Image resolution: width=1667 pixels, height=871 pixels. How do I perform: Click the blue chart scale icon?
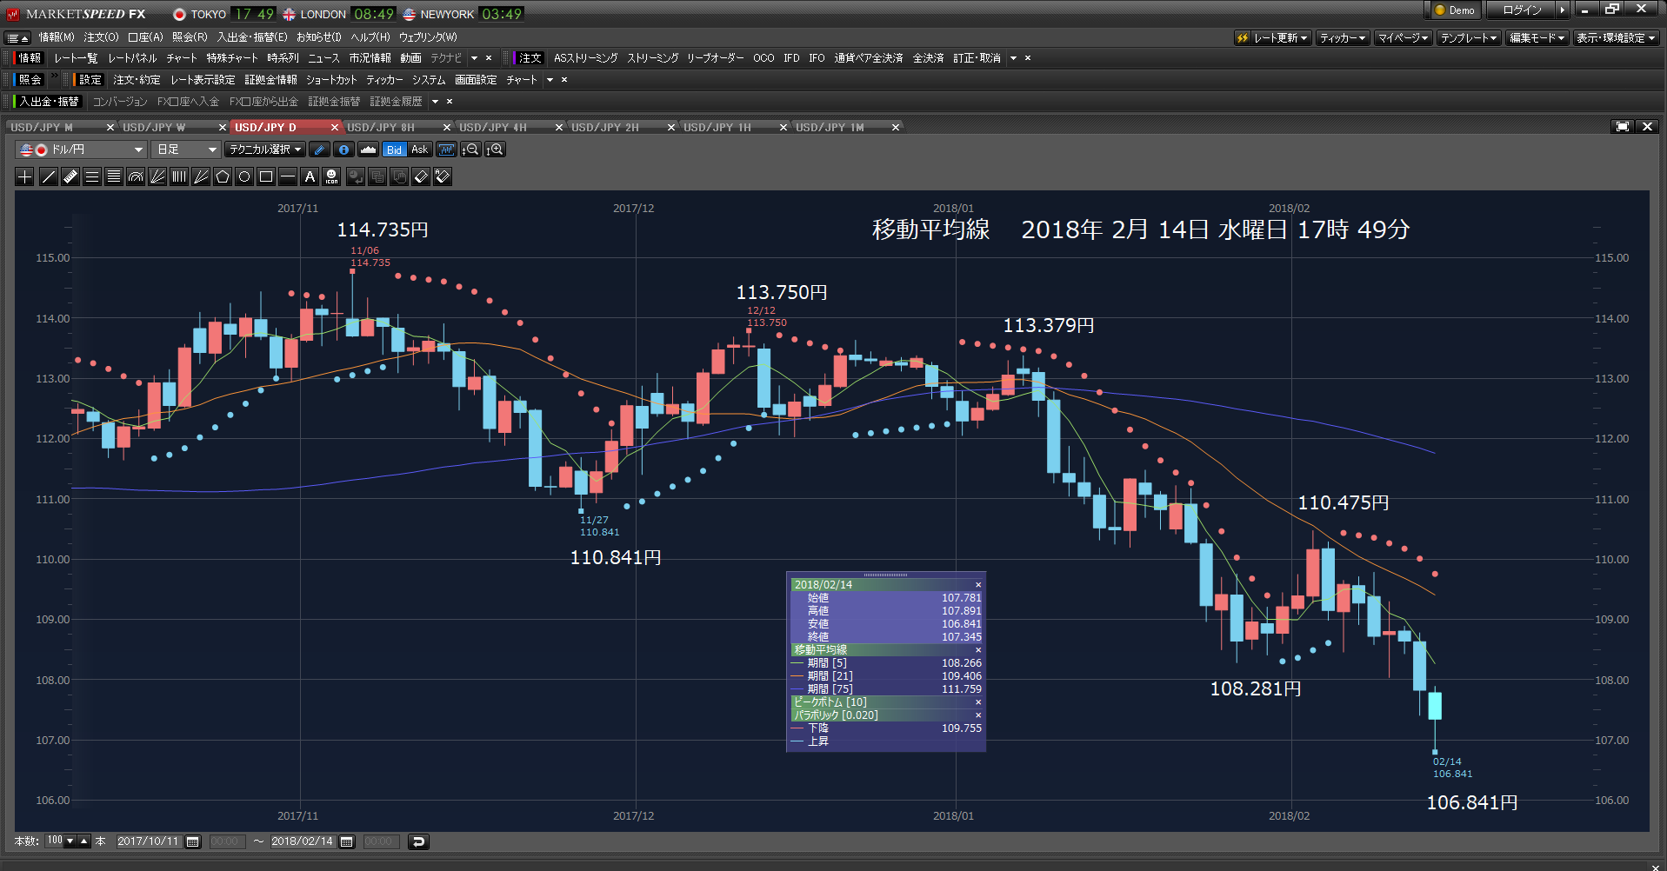447,150
